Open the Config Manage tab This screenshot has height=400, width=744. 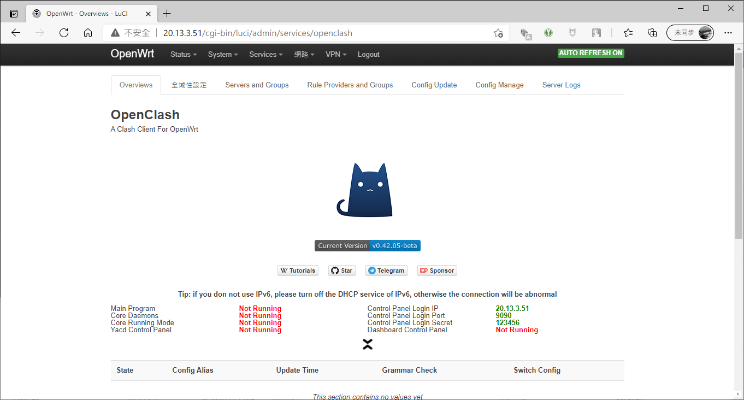[x=499, y=85]
